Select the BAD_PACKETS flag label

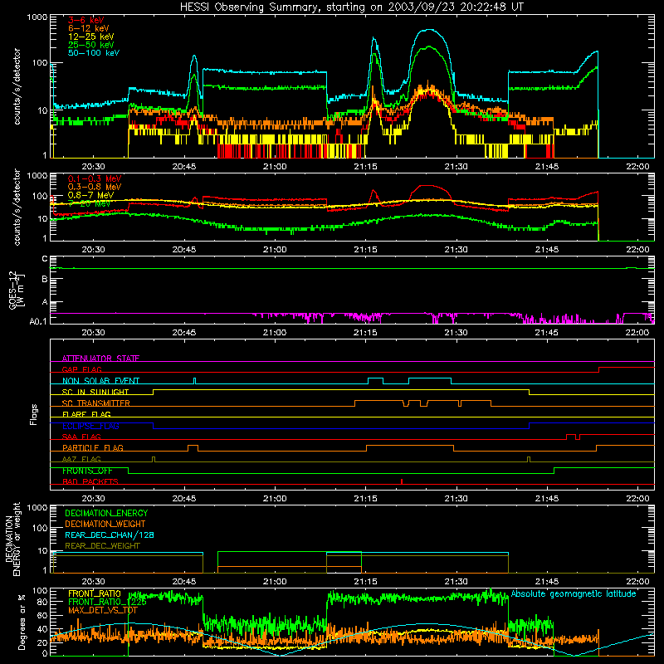90,481
